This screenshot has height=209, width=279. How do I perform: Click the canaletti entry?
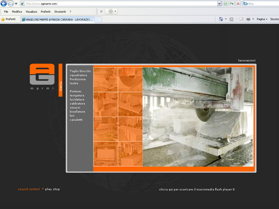tap(76, 120)
